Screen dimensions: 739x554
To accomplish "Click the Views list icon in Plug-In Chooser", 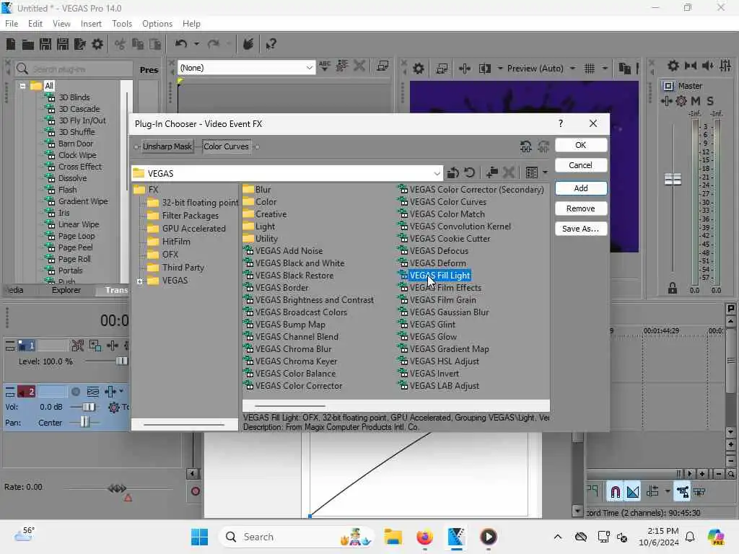I will 532,173.
